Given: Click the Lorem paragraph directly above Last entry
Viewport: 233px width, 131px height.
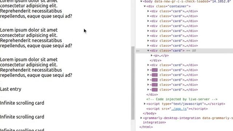Looking at the screenshot, I should tap(36, 67).
